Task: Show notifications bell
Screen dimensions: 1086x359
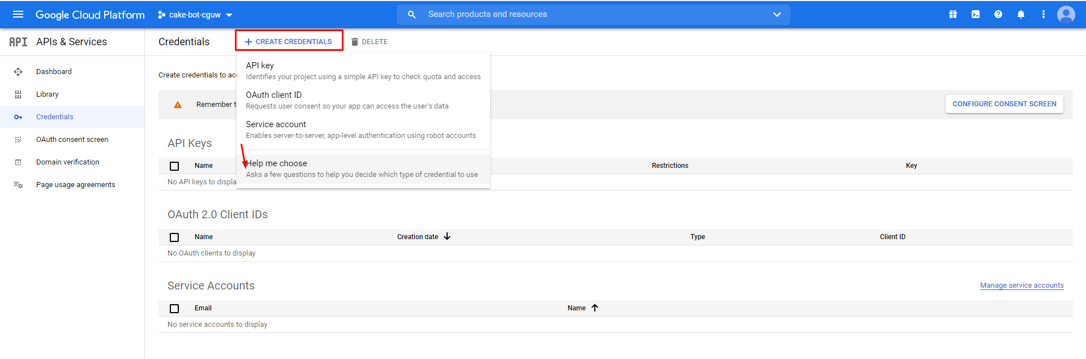Action: click(x=1021, y=14)
